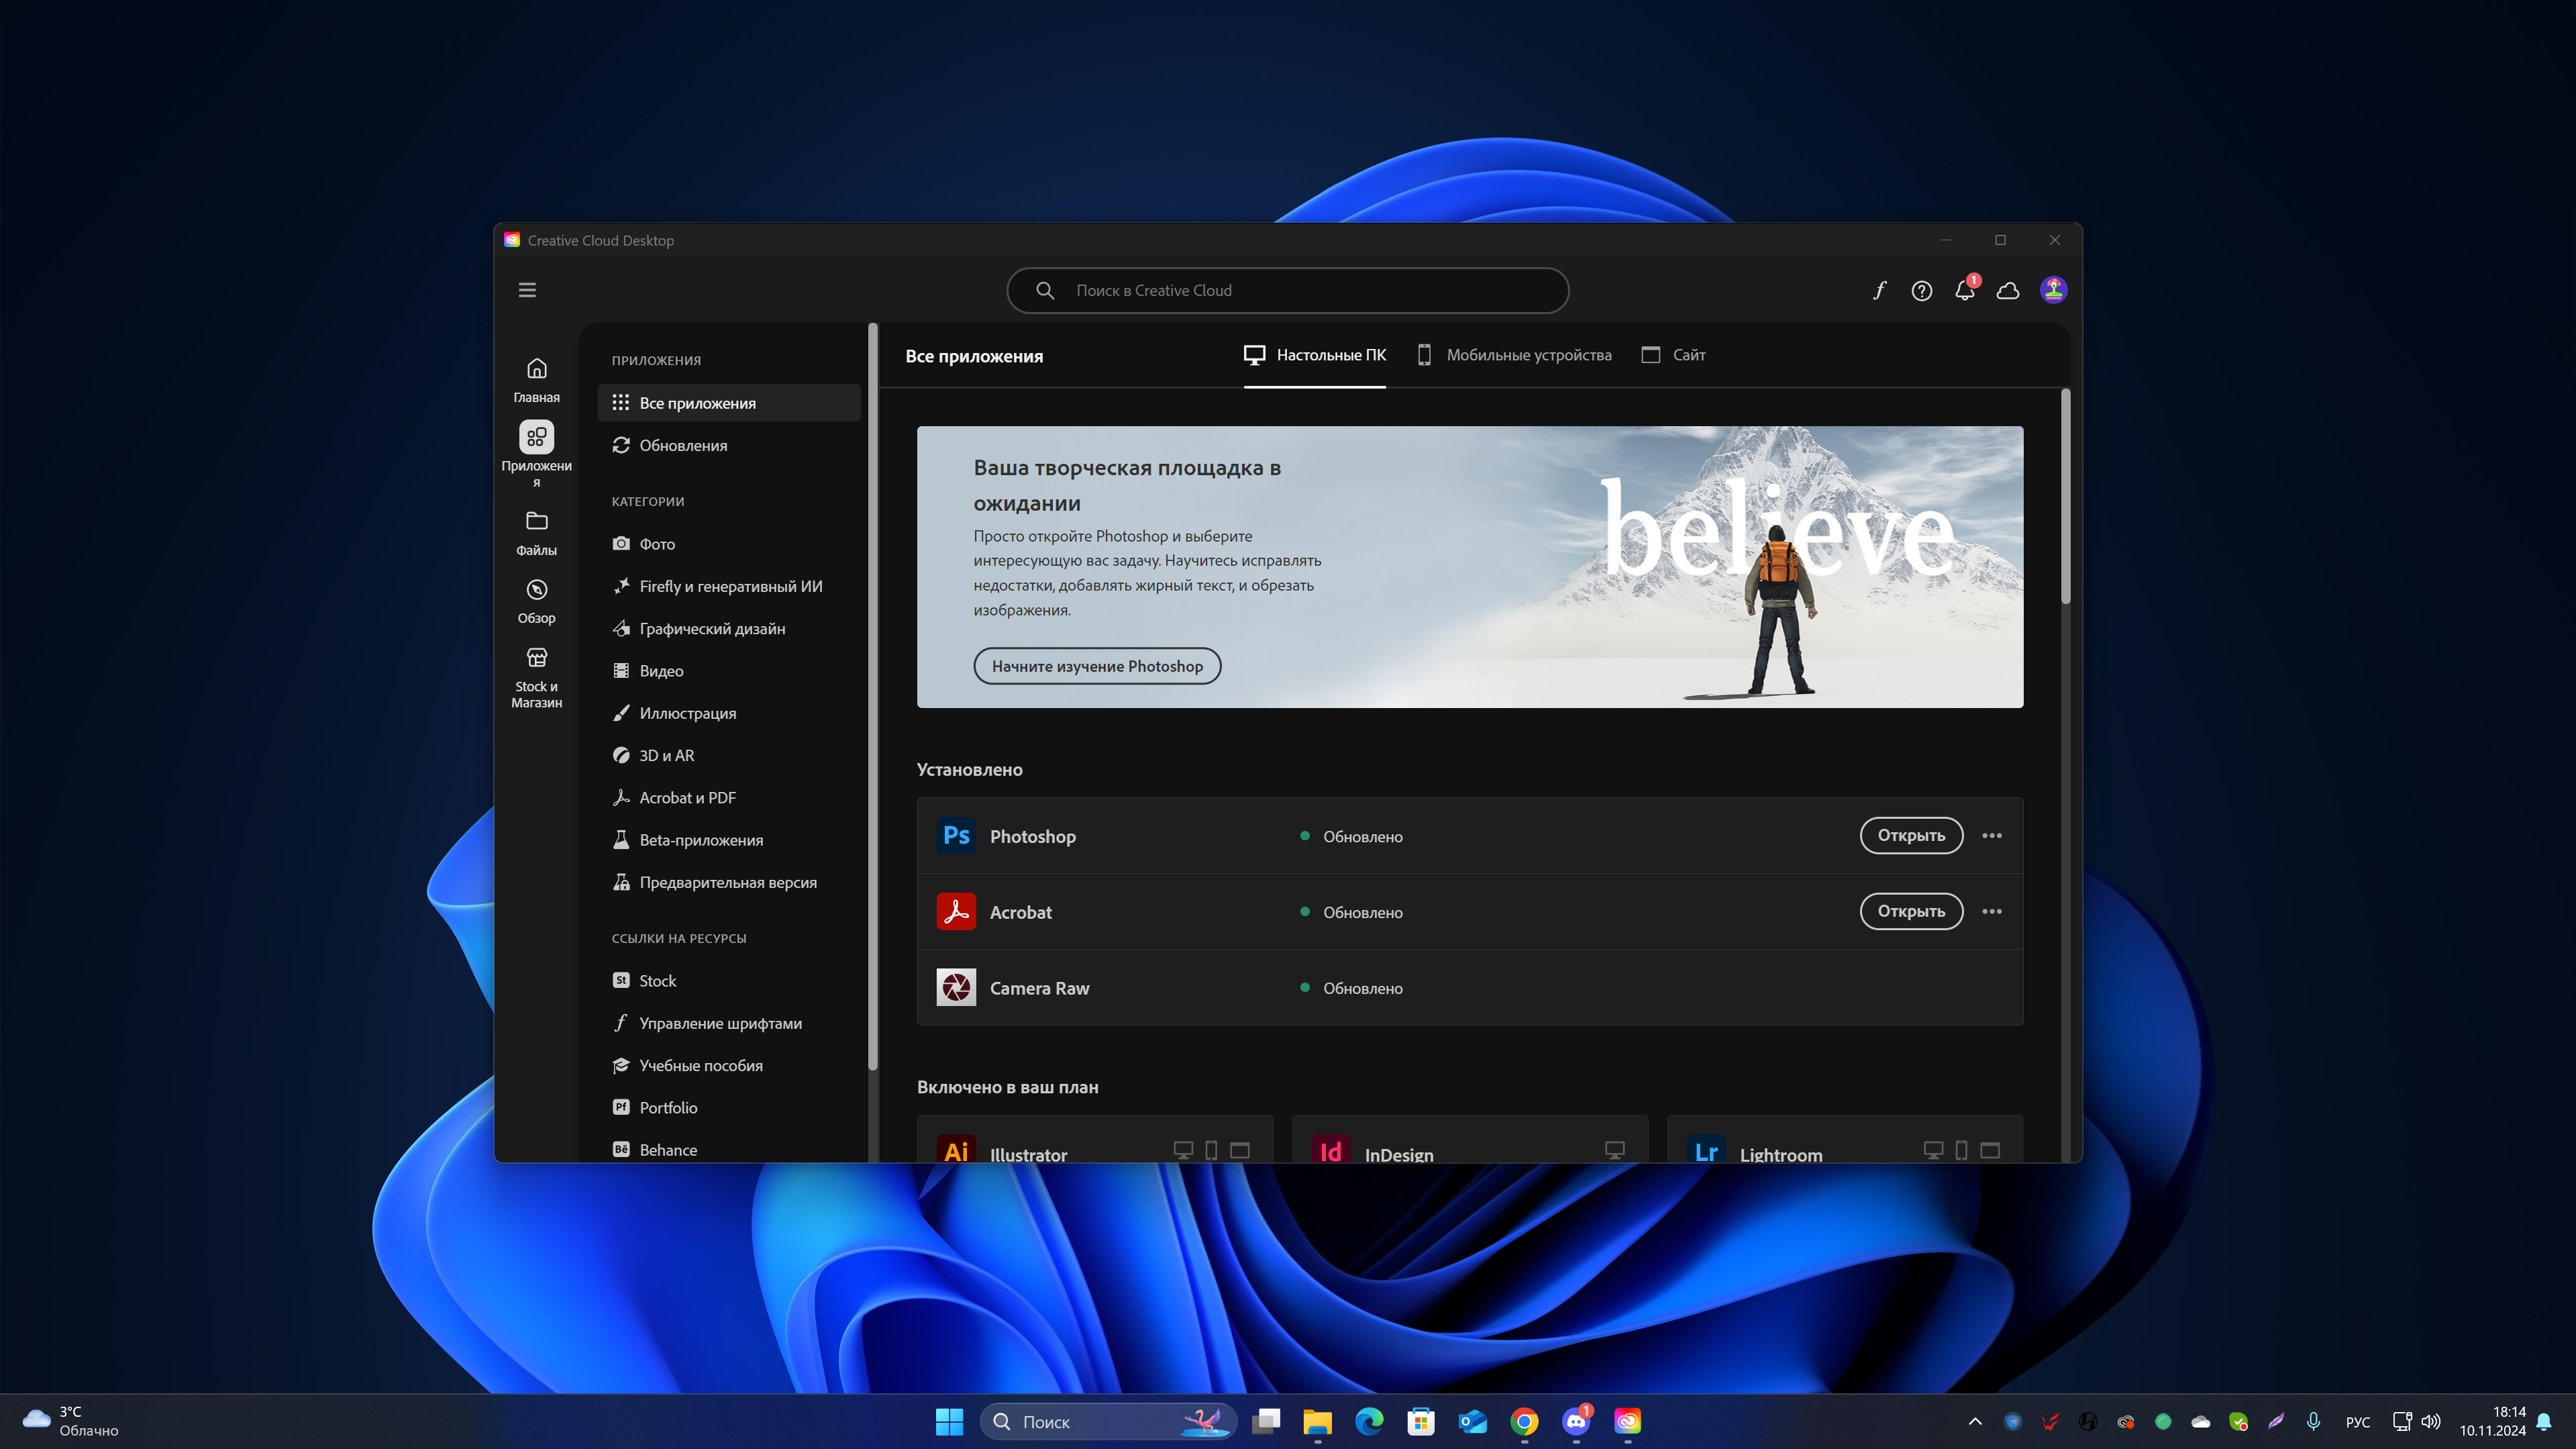Open Stock и Магазин in the left rail
The image size is (2576, 1449).
(537, 678)
